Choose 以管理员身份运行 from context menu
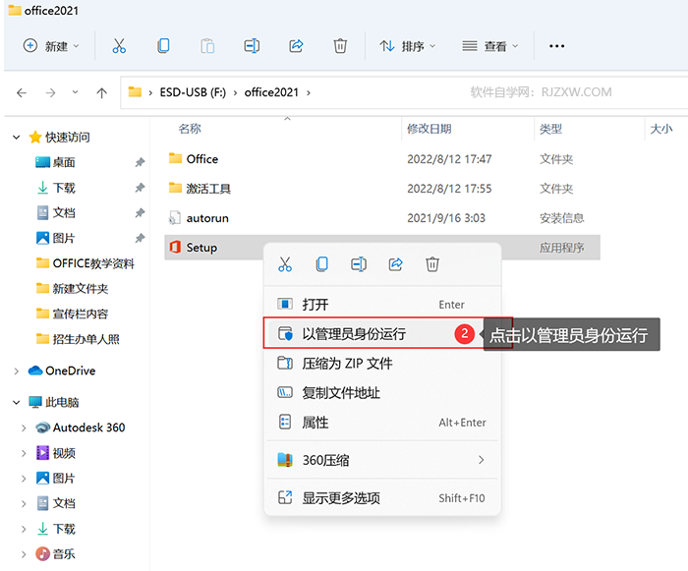The width and height of the screenshot is (688, 571). (x=382, y=333)
